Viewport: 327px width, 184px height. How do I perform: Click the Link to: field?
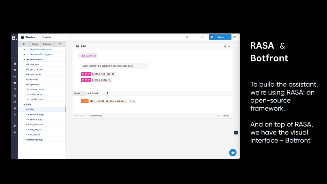coord(226,116)
